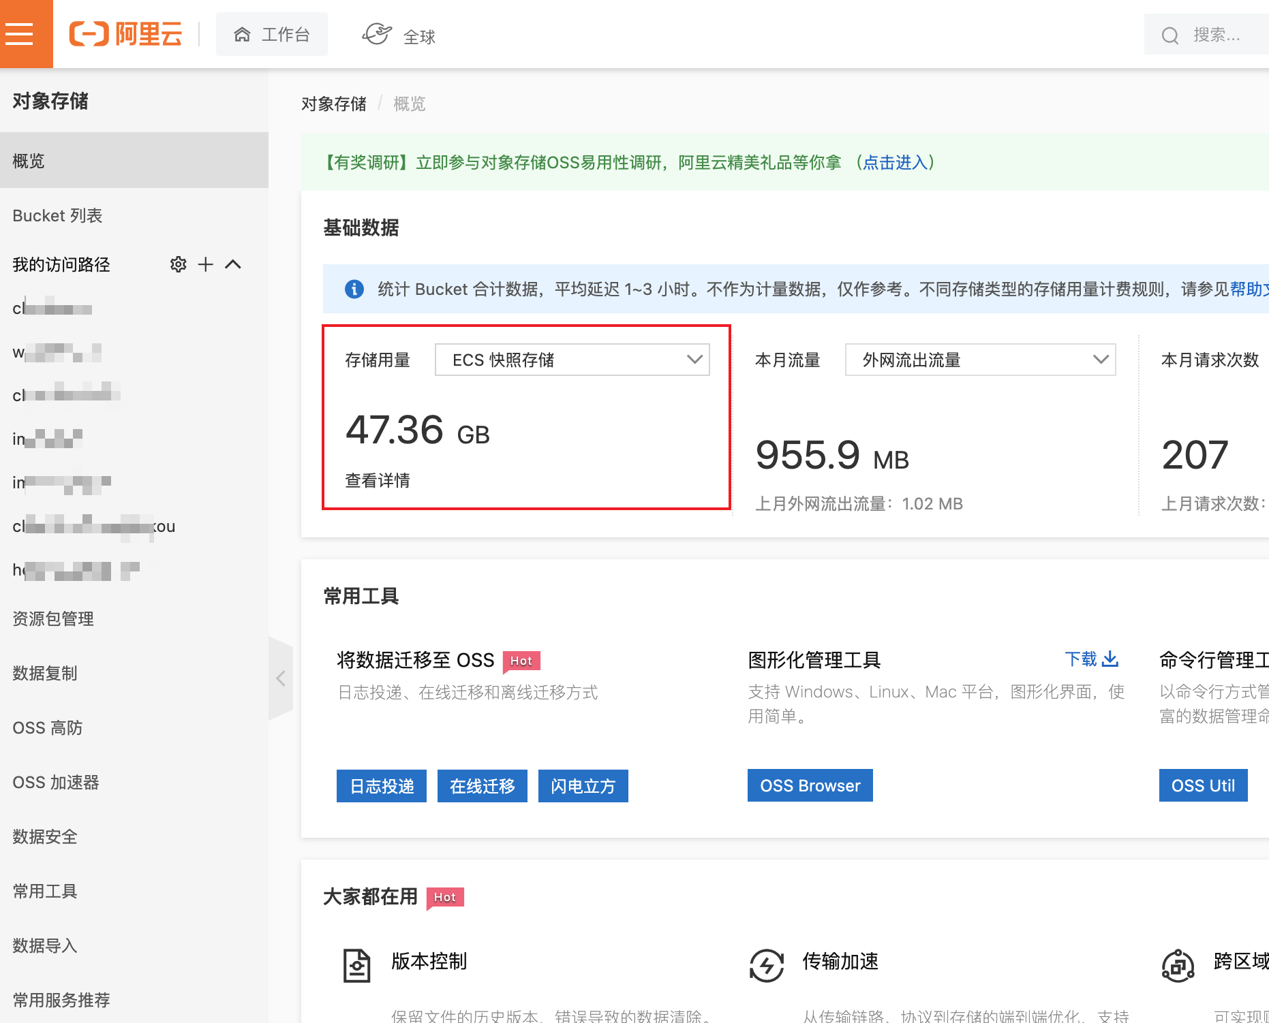Click the OSS Browser button
The width and height of the screenshot is (1269, 1023).
pos(810,785)
